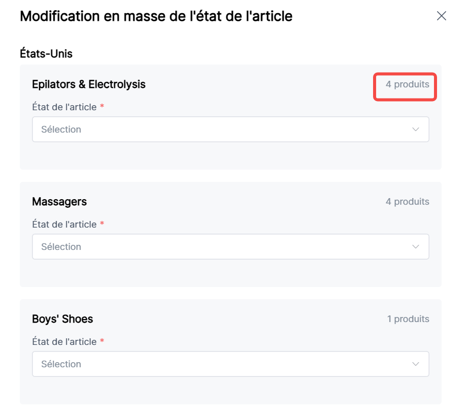
Task: Click the Modification en masse dialog title
Action: click(x=156, y=16)
